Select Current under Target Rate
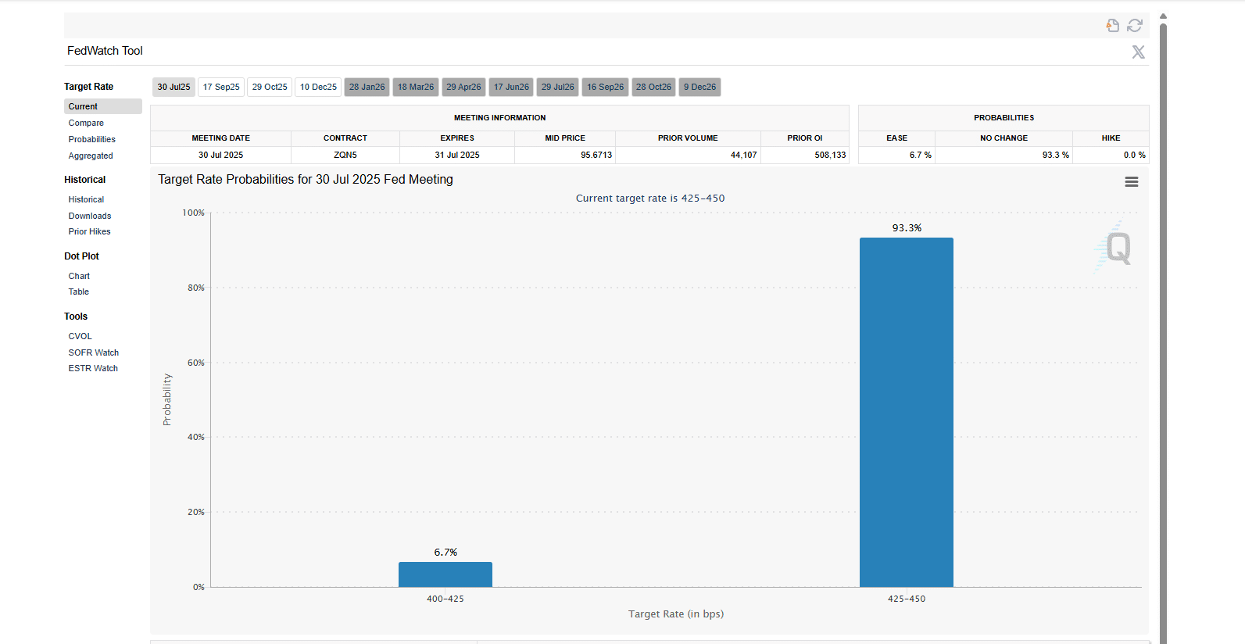Image resolution: width=1245 pixels, height=644 pixels. pos(103,106)
